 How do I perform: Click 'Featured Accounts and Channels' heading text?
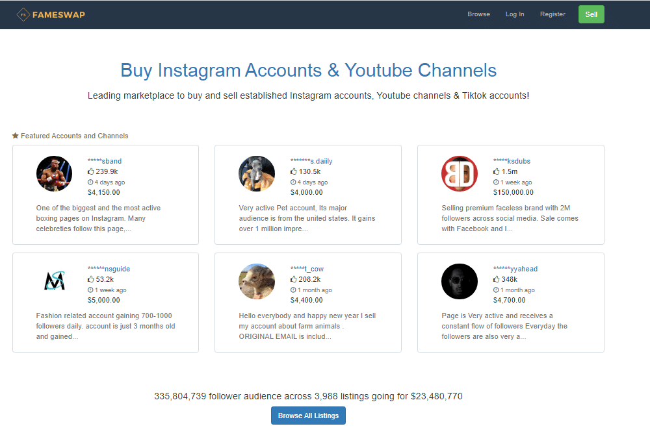click(x=75, y=136)
